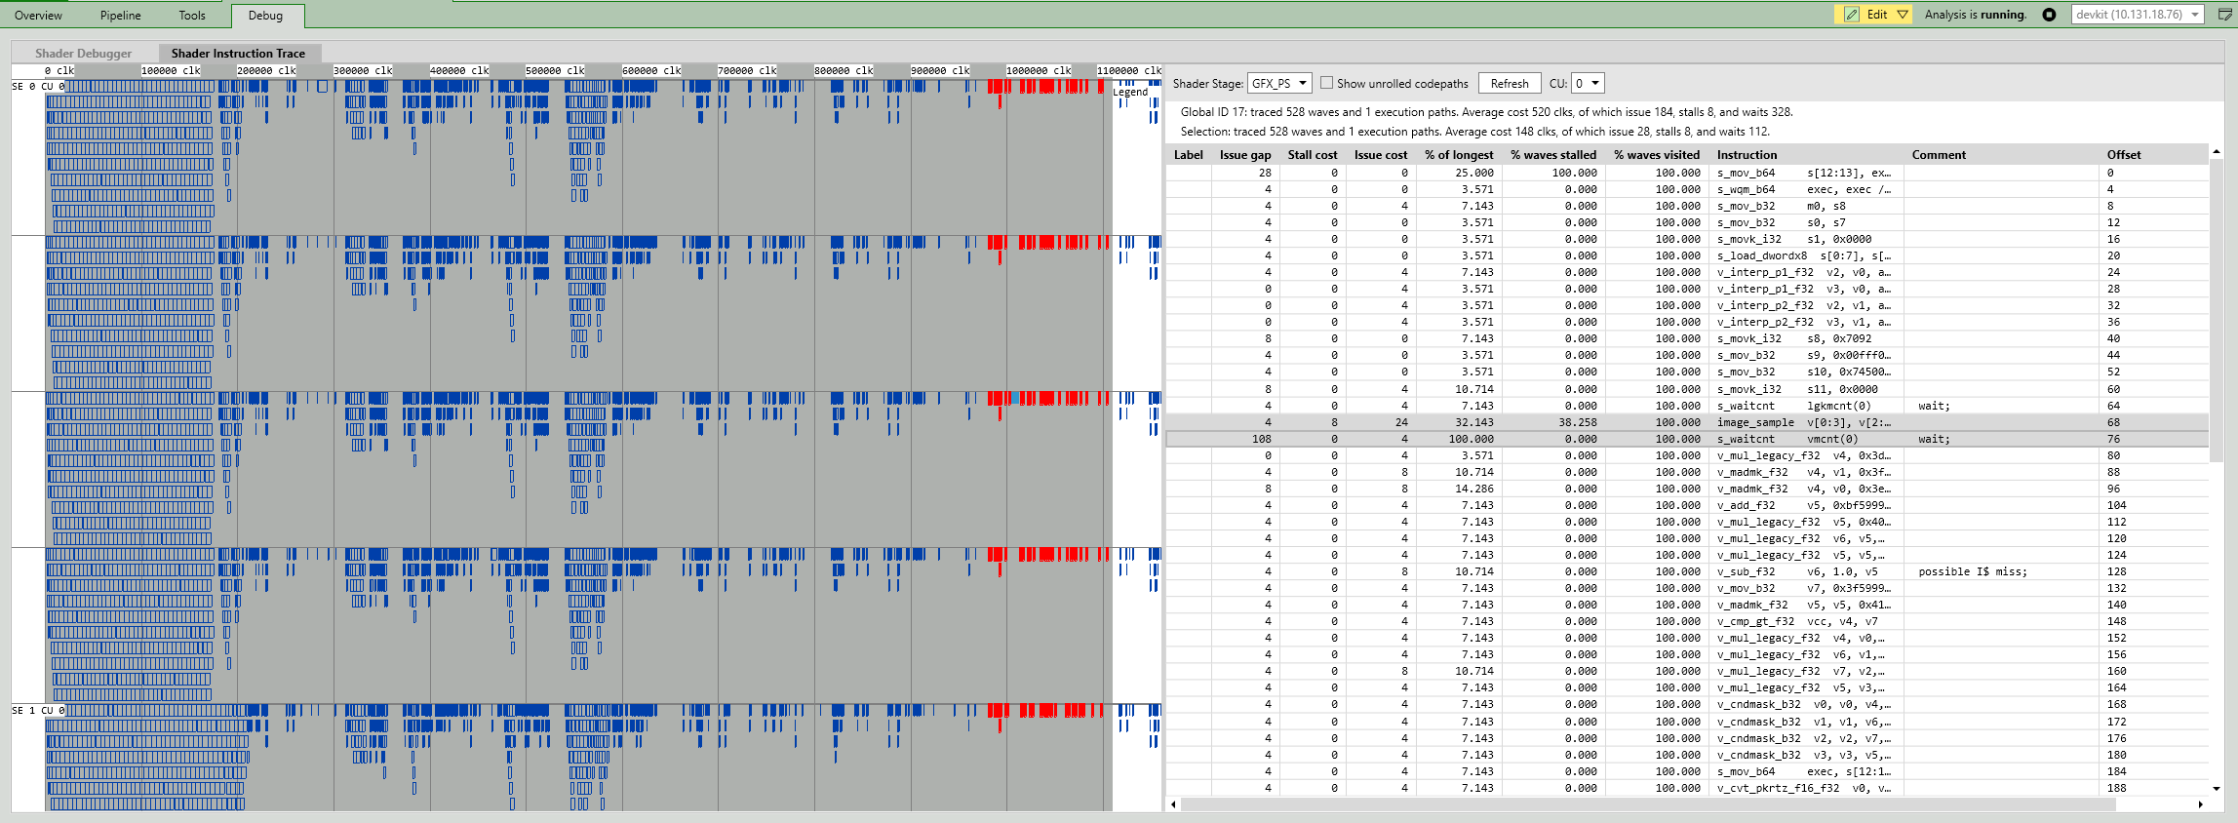Viewport: 2238px width, 823px height.
Task: Sort by the Issue cost column
Action: (x=1381, y=155)
